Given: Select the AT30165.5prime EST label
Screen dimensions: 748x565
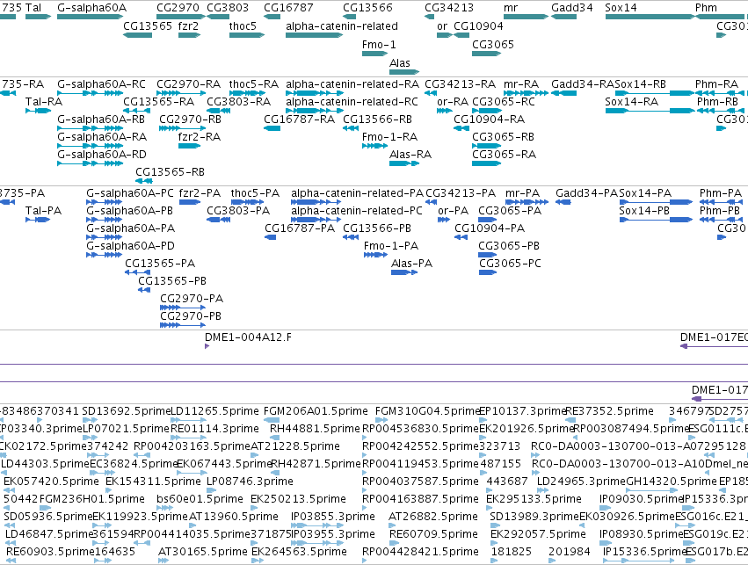Looking at the screenshot, I should [203, 553].
